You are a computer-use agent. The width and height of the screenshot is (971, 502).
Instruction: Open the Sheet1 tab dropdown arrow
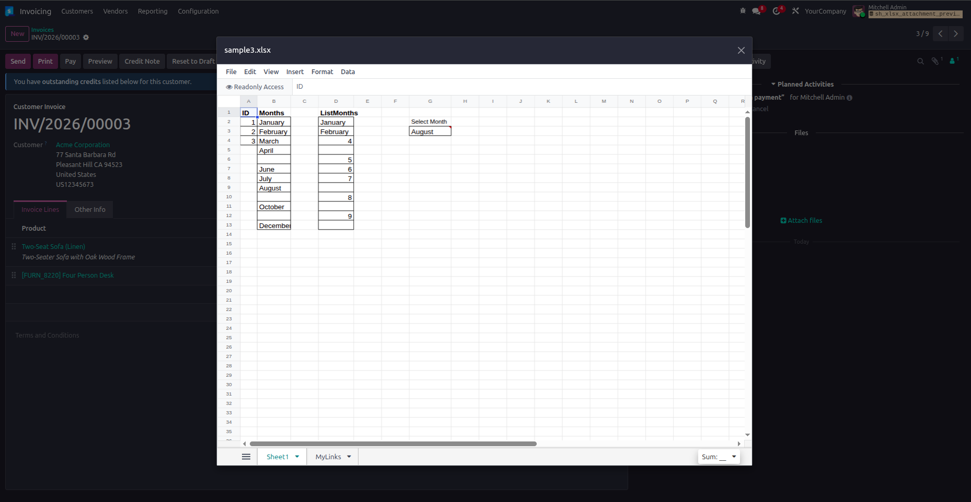pyautogui.click(x=297, y=457)
